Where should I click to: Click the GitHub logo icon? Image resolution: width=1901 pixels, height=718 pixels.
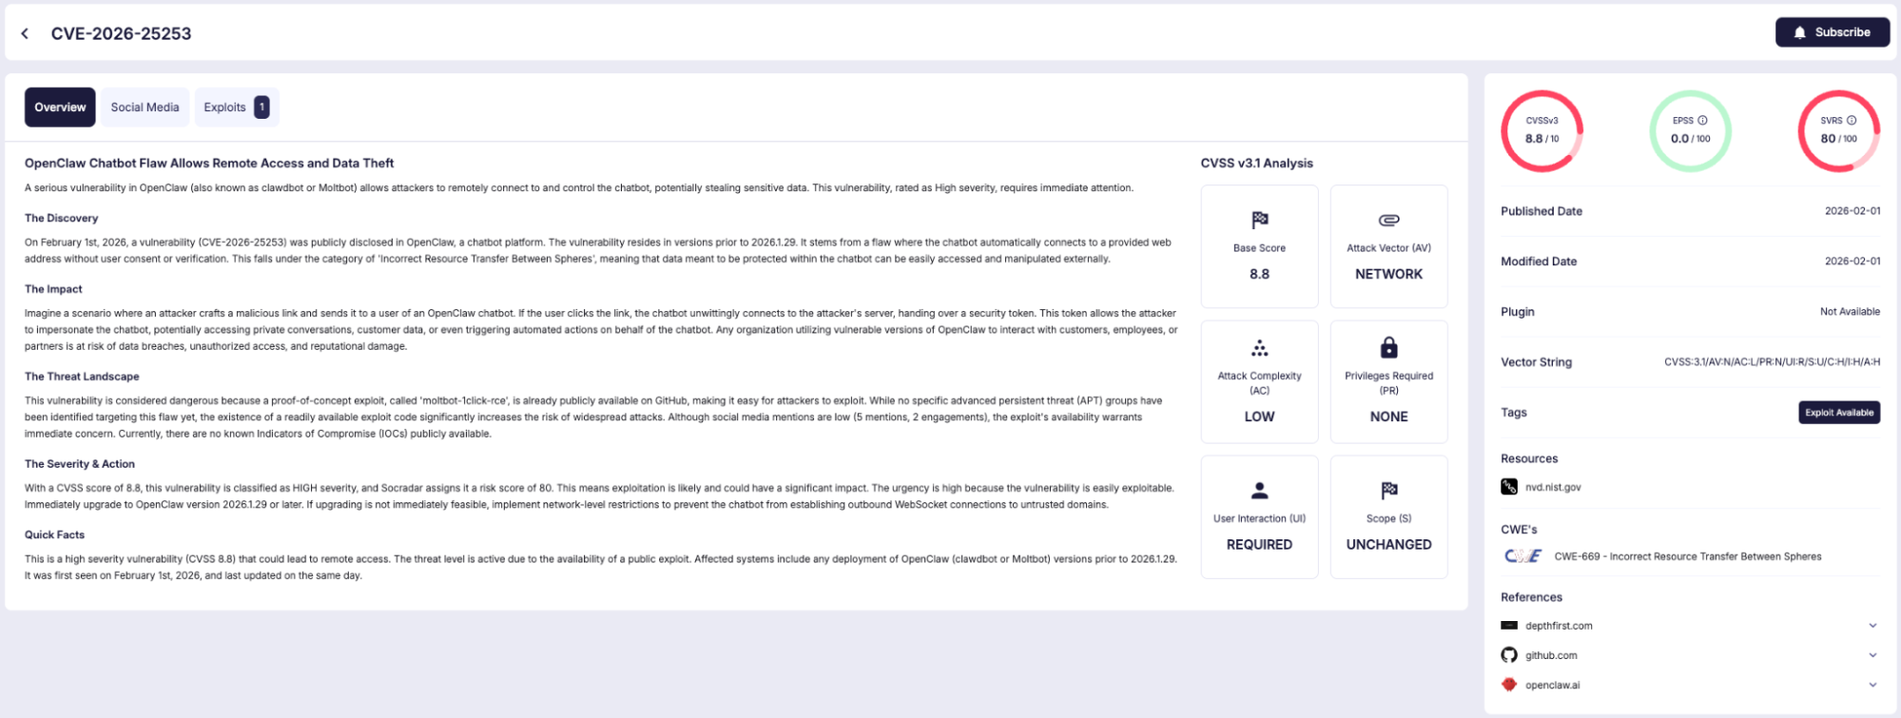tap(1509, 655)
